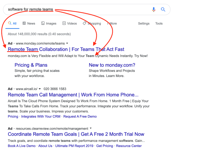Open the 'Get Pricing' sitelink
The width and height of the screenshot is (224, 154).
pyautogui.click(x=105, y=146)
